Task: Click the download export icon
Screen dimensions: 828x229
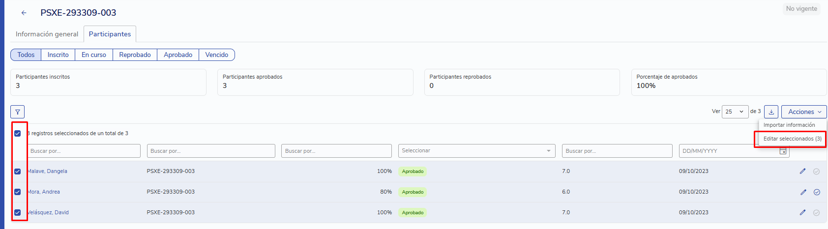Action: point(771,112)
